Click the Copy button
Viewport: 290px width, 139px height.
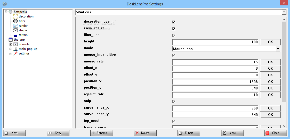(x=58, y=133)
